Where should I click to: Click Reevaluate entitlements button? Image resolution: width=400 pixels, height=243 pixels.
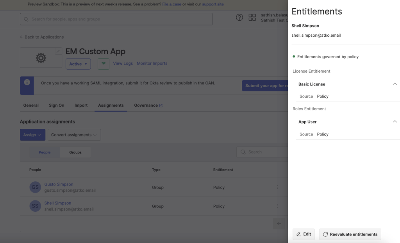(350, 234)
